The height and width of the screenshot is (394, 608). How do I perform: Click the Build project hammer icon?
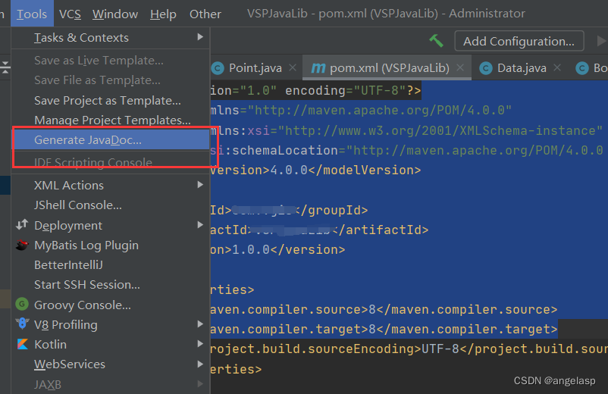pyautogui.click(x=436, y=40)
